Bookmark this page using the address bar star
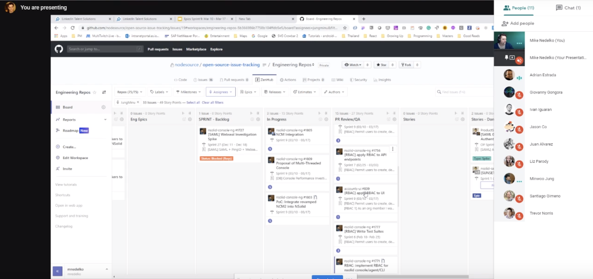 pyautogui.click(x=345, y=28)
